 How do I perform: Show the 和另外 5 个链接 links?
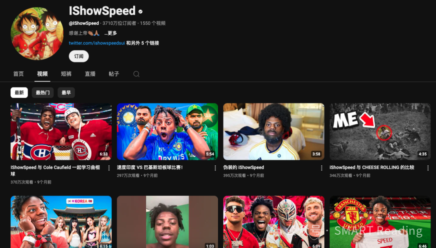point(143,43)
